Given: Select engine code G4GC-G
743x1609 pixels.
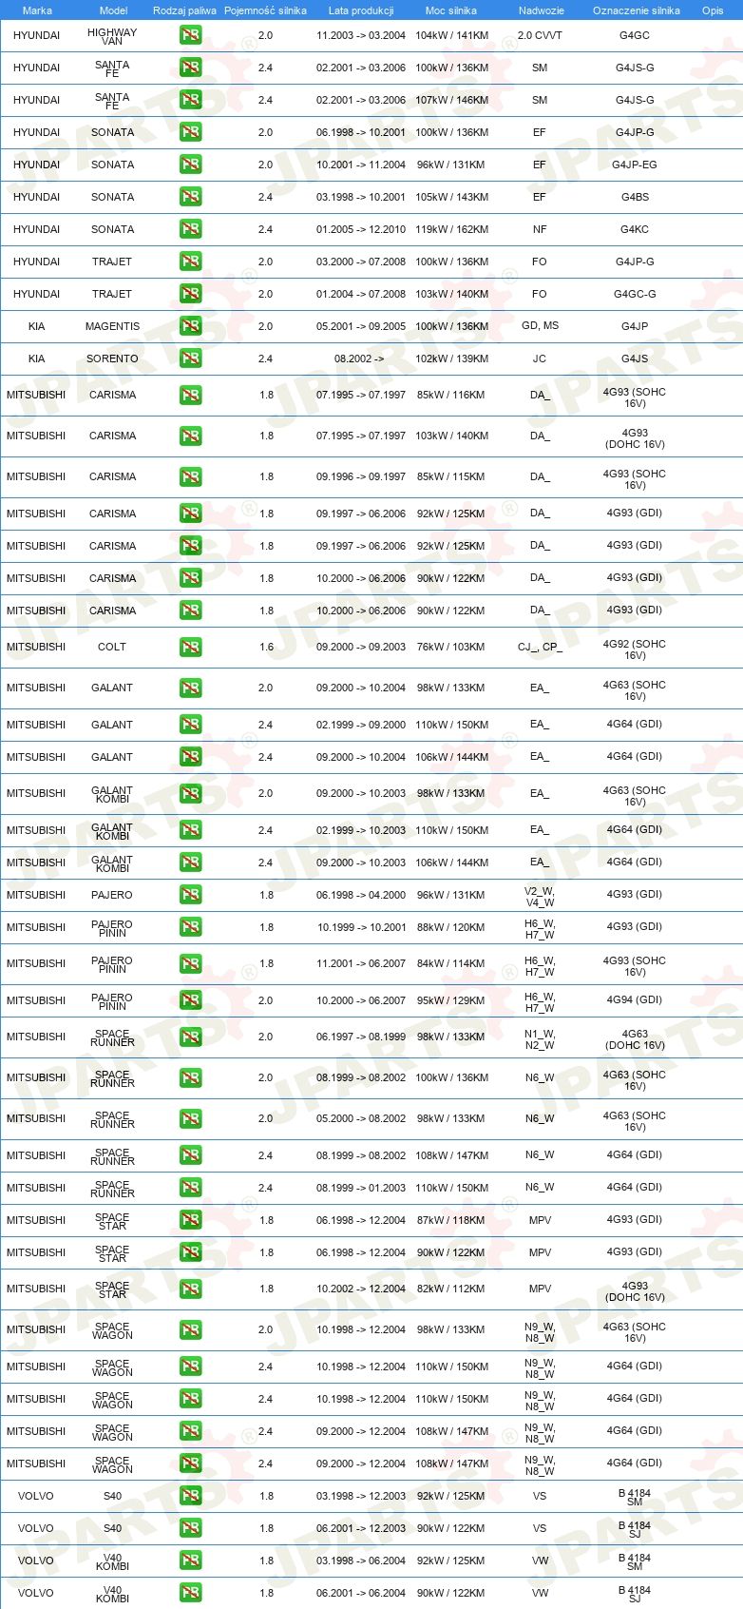Looking at the screenshot, I should click(x=635, y=294).
